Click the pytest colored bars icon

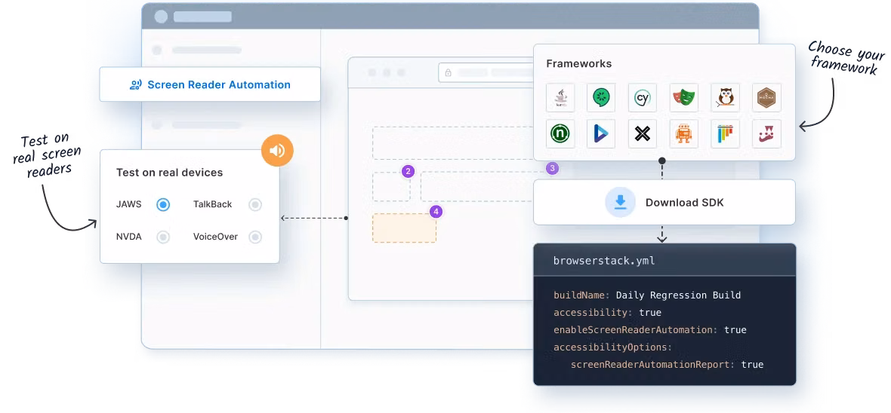725,133
